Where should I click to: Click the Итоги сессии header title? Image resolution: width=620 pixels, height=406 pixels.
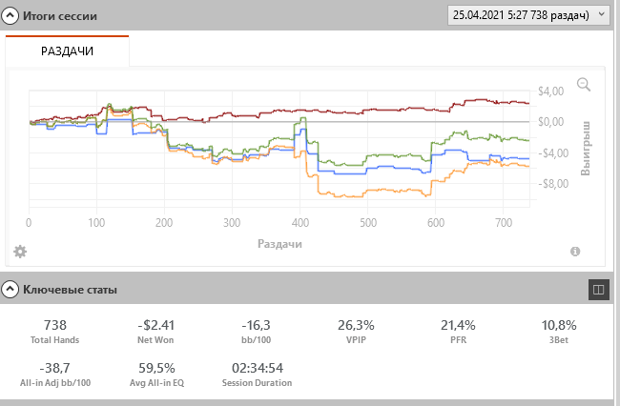point(62,17)
